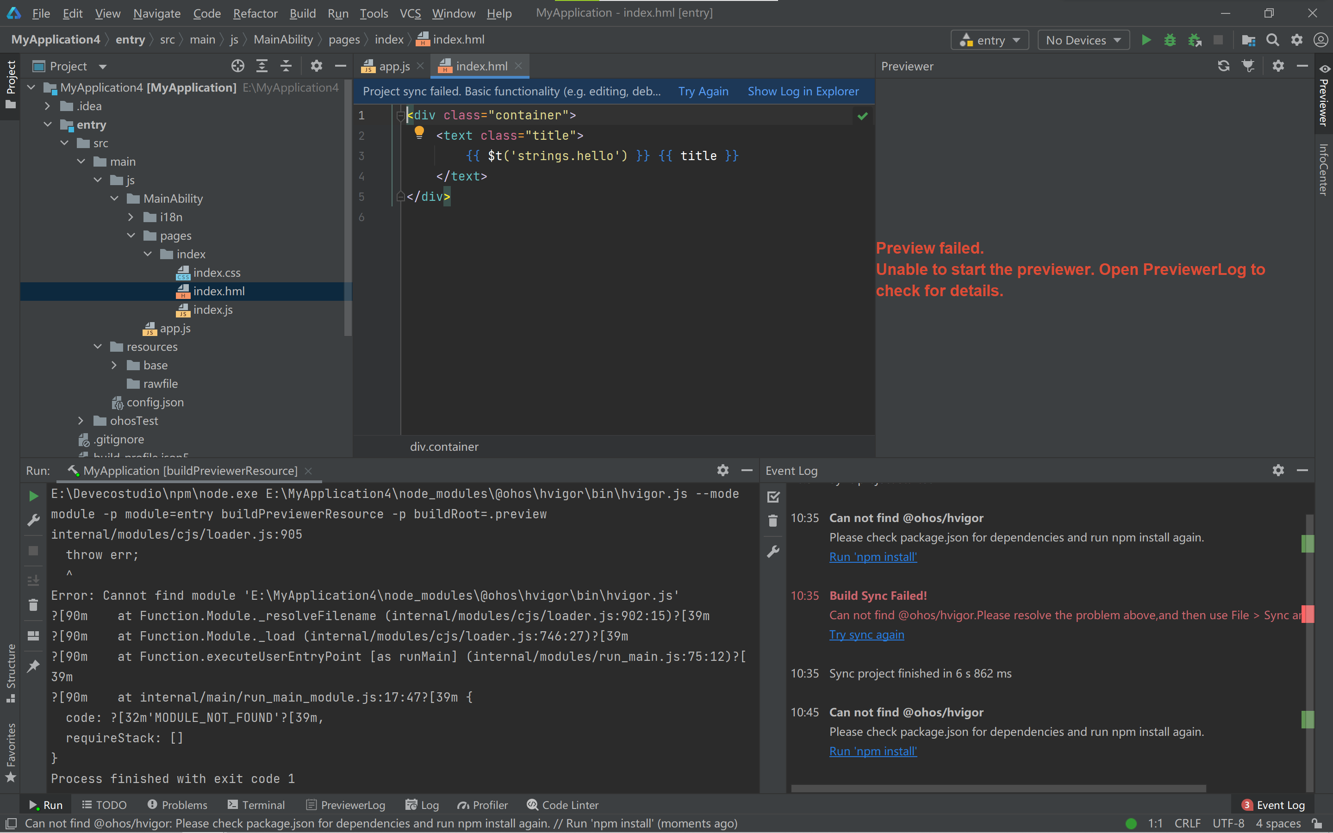This screenshot has width=1333, height=833.
Task: Toggle soft-wrap icon in Run panel
Action: [x=33, y=580]
